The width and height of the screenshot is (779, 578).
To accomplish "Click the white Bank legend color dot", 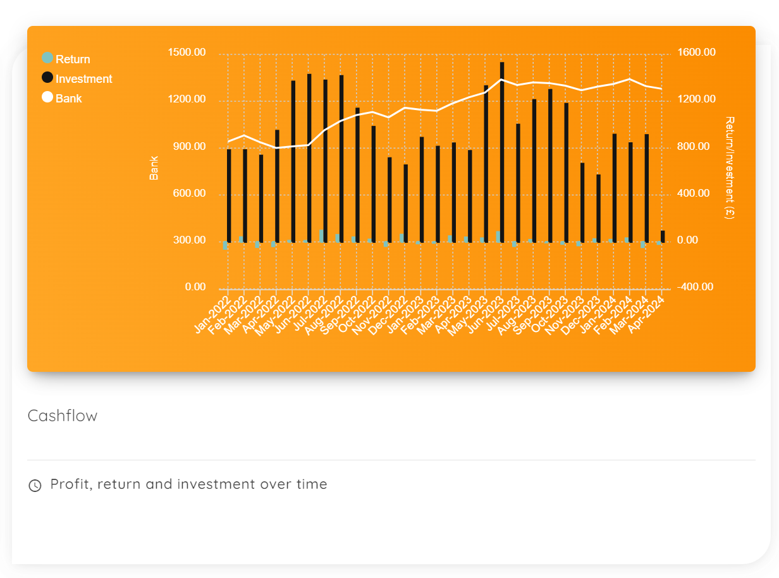I will click(x=47, y=97).
